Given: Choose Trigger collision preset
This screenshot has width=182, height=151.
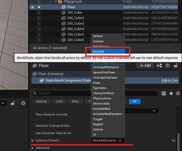Looking at the screenshot, I should pyautogui.click(x=108, y=119).
